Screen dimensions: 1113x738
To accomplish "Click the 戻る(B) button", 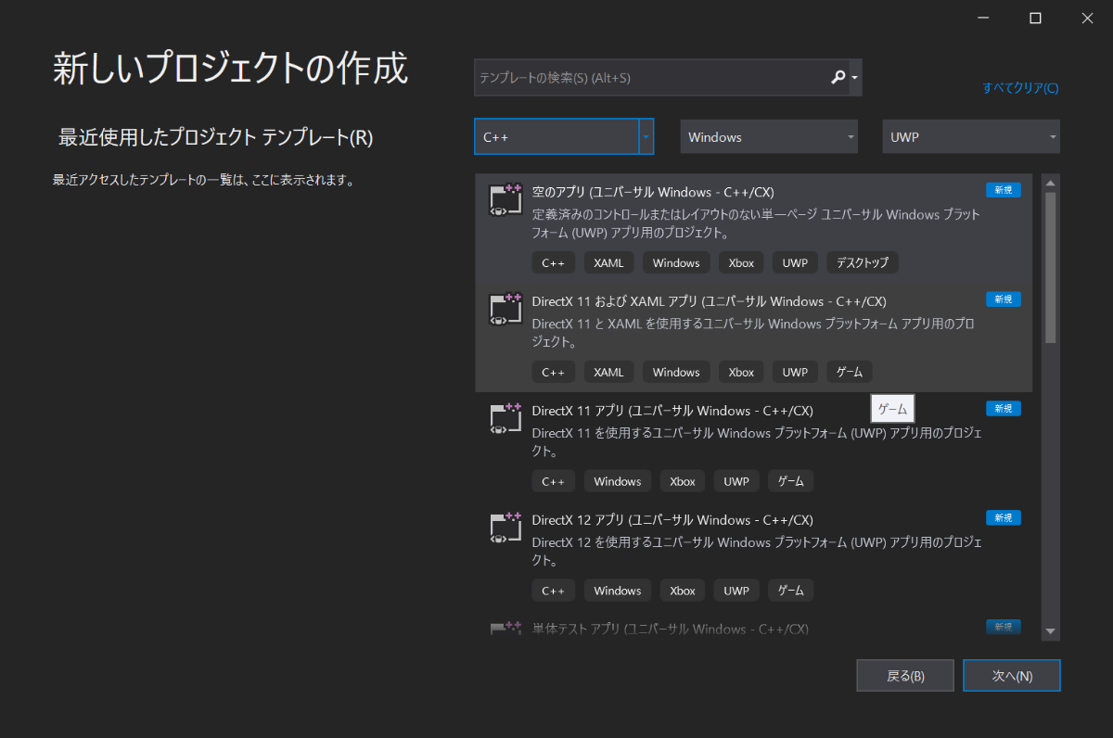I will [905, 676].
